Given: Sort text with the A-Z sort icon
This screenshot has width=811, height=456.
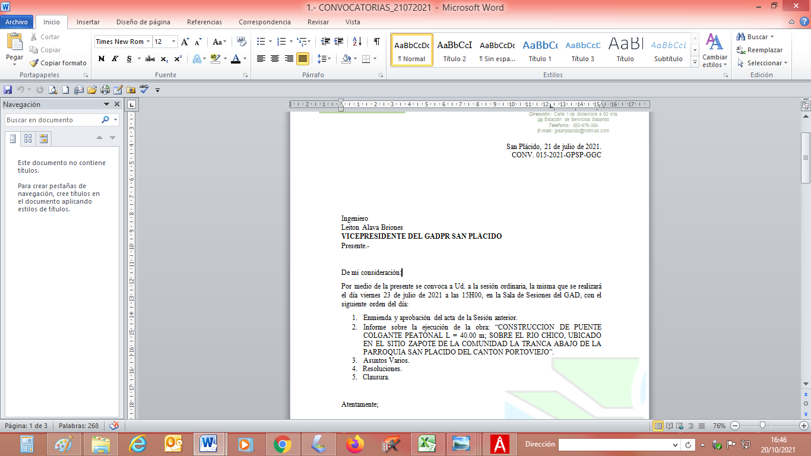Looking at the screenshot, I should pos(357,42).
